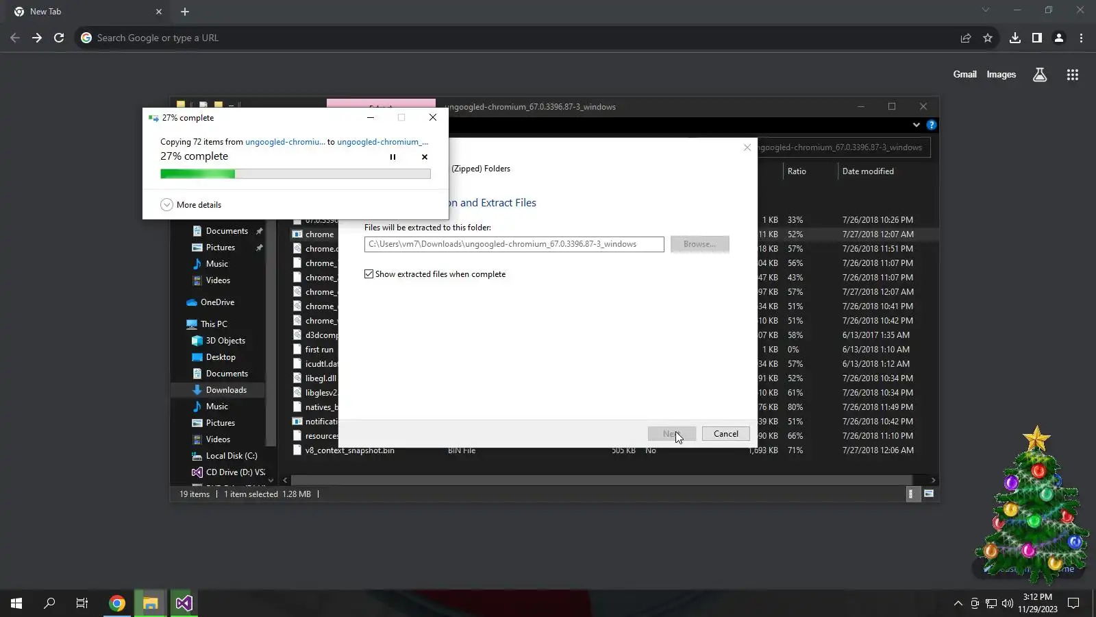Pause the file copy operation
This screenshot has width=1096, height=617.
pos(393,157)
